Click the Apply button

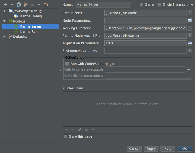151,149
